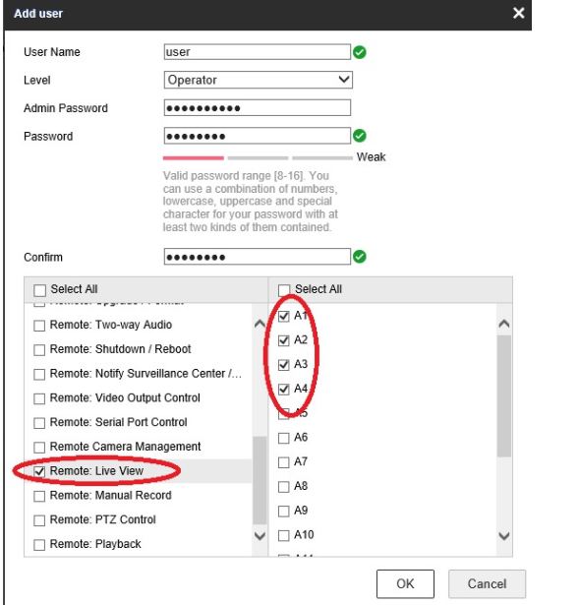Open the Level dropdown showing Operator
This screenshot has height=605, width=579.
(x=258, y=80)
